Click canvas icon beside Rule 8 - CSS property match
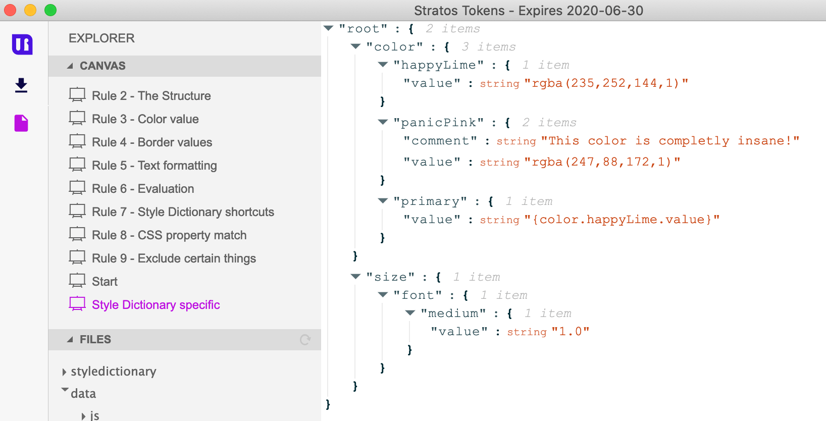Viewport: 826px width, 421px height. pyautogui.click(x=77, y=234)
